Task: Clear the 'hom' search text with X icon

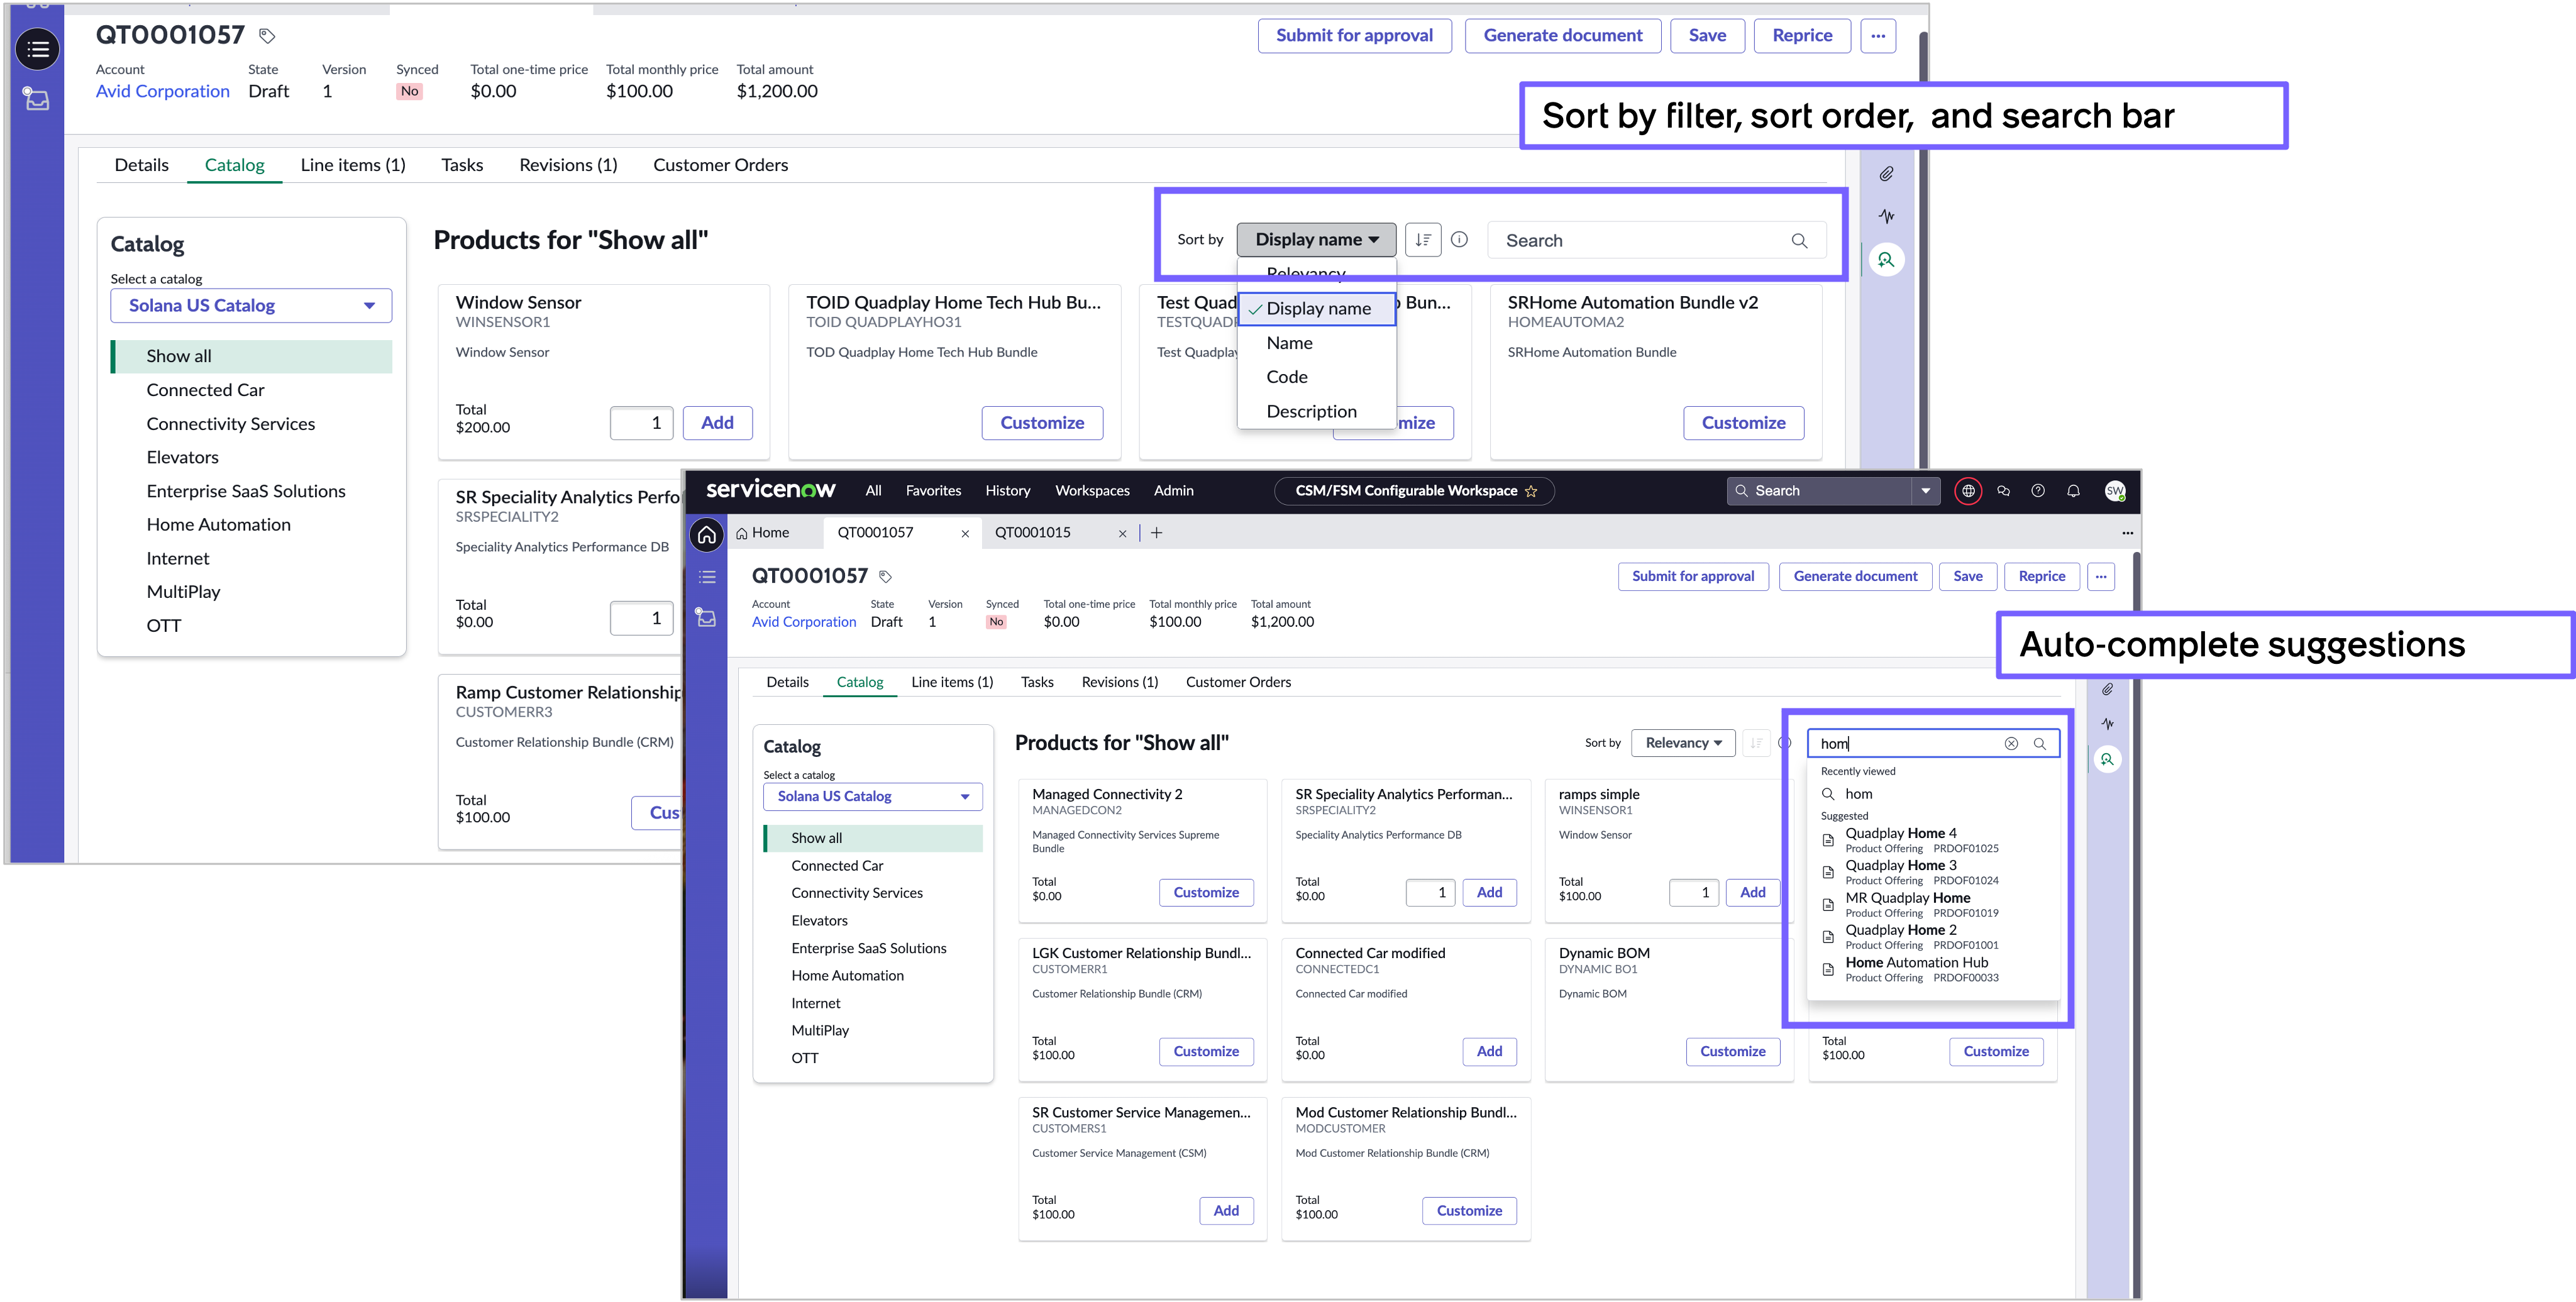Action: point(2011,744)
